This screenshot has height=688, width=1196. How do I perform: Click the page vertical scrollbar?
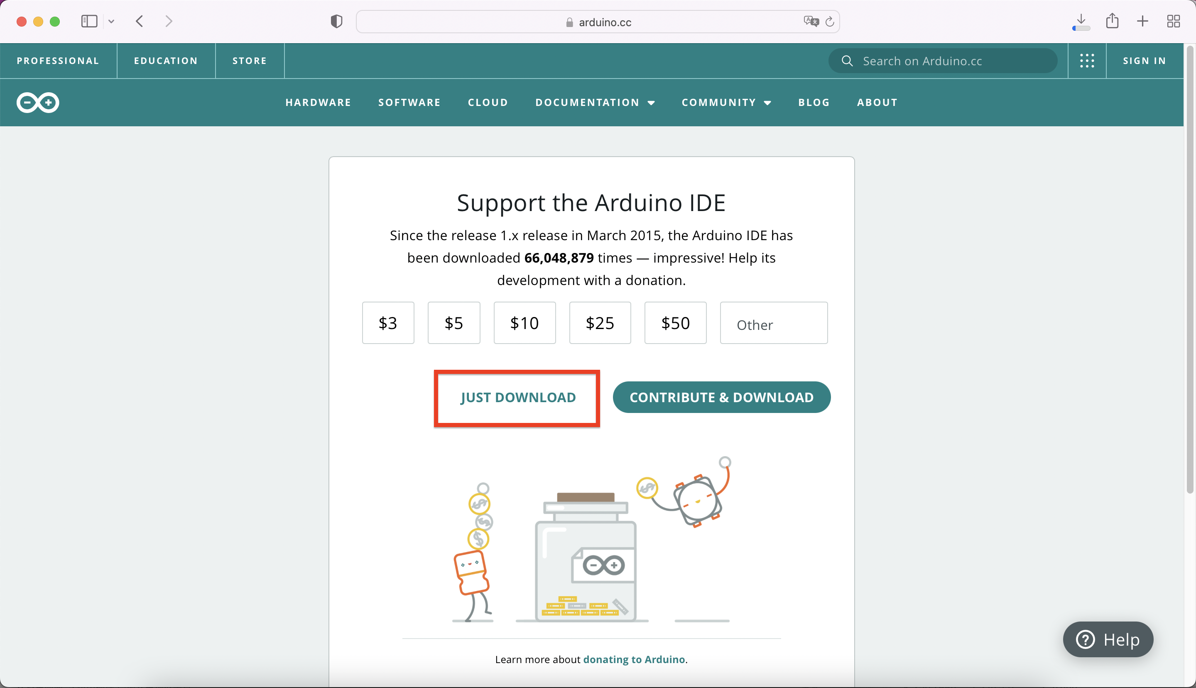click(x=1190, y=269)
